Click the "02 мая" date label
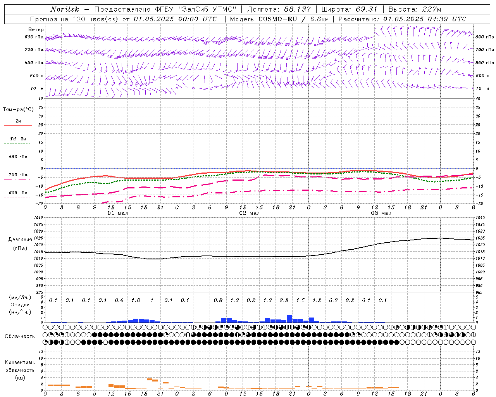Image resolution: width=496 pixels, height=397 pixels. (249, 213)
